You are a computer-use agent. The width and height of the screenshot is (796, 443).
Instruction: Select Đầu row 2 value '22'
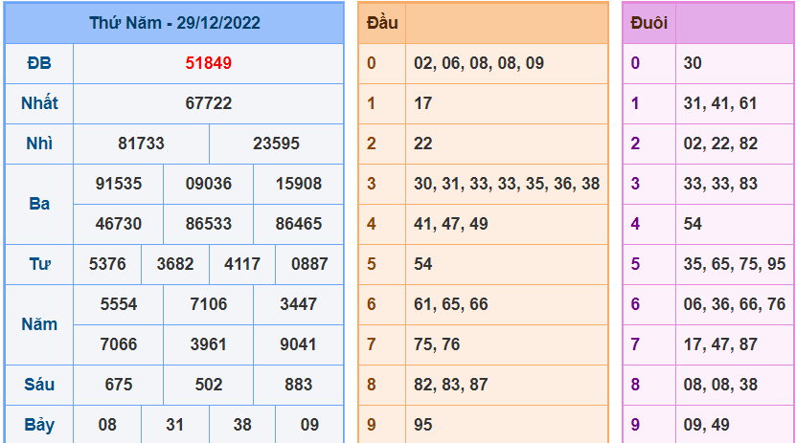(x=422, y=144)
